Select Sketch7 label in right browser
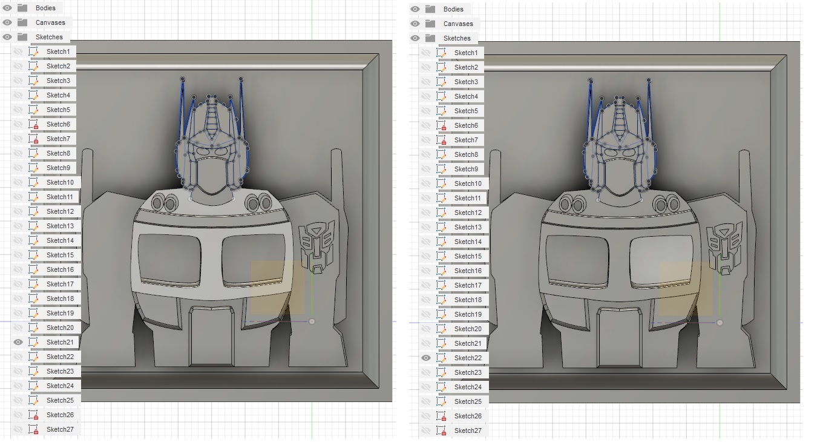The height and width of the screenshot is (442, 823). [466, 140]
